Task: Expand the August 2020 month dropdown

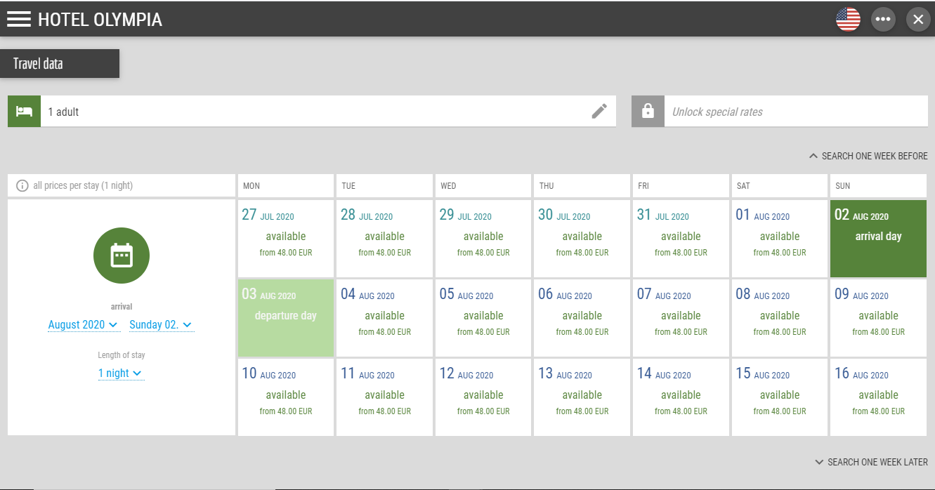Action: click(x=84, y=324)
